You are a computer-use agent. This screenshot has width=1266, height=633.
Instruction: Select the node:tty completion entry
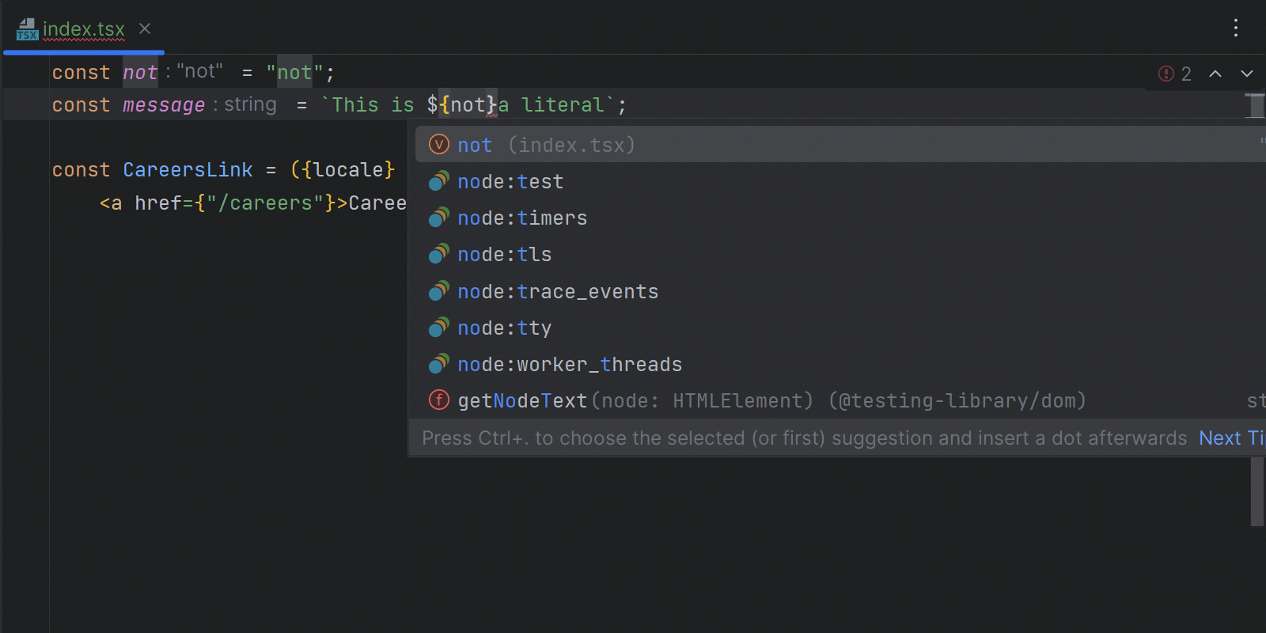click(504, 328)
